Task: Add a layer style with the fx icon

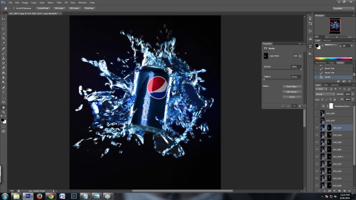Action: coord(325,191)
